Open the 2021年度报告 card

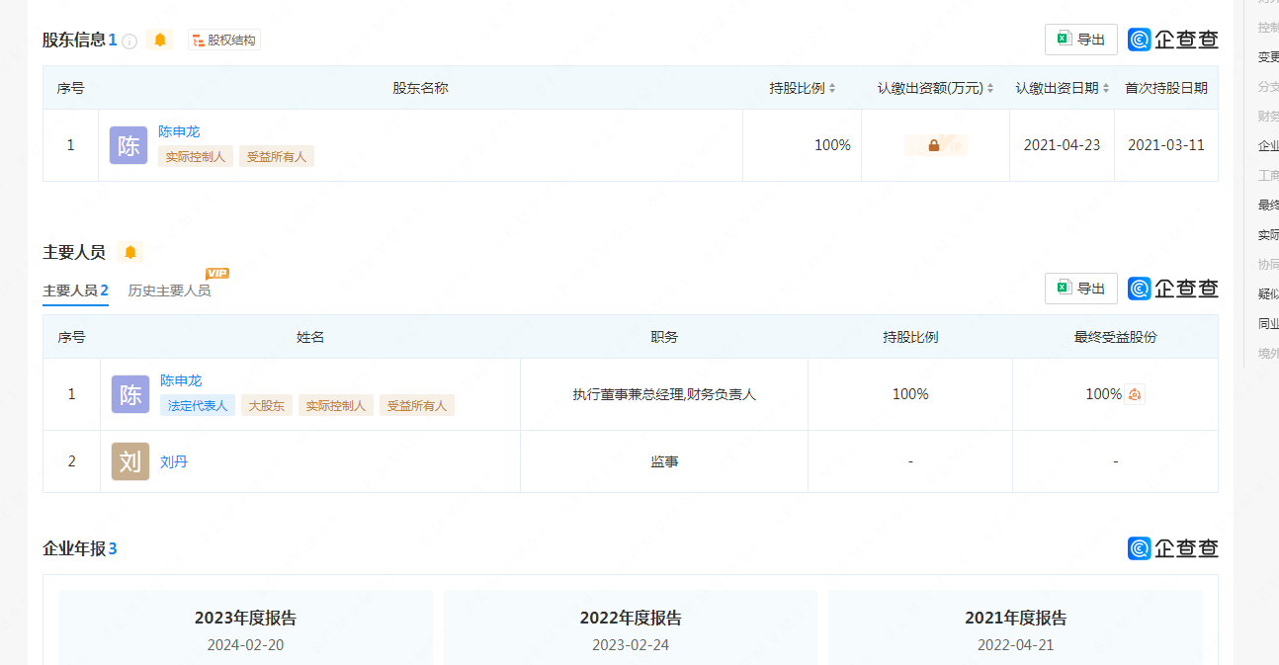(x=1016, y=627)
